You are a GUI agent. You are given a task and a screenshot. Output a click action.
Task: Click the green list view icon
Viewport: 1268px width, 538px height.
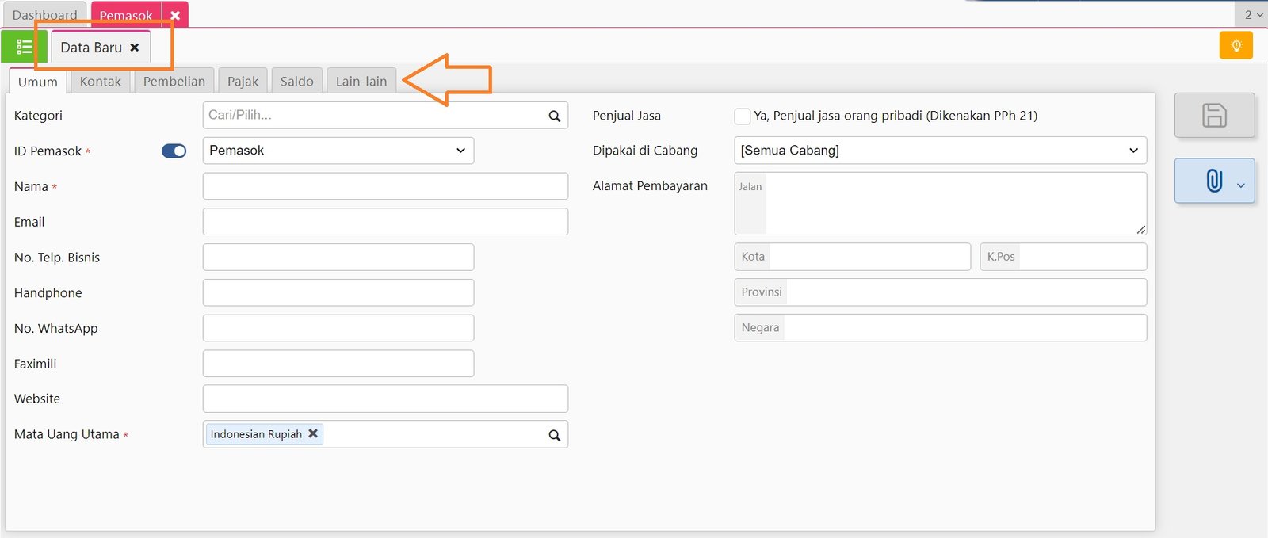(x=24, y=47)
